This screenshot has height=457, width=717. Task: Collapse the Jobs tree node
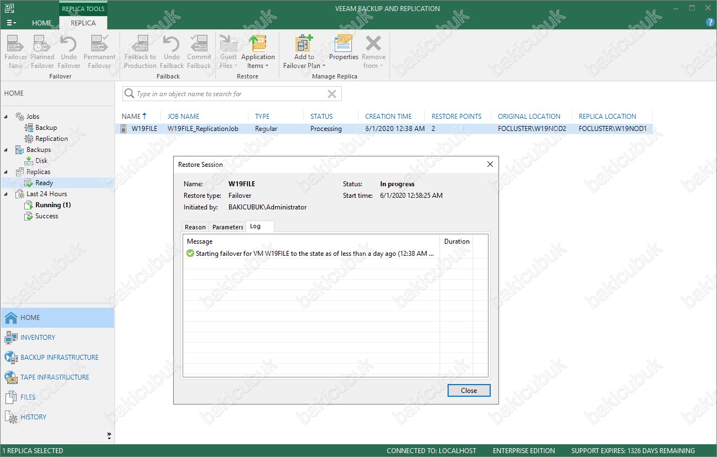tap(6, 117)
